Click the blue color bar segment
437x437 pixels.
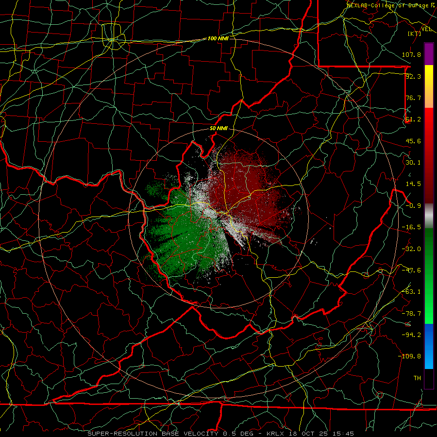click(429, 346)
